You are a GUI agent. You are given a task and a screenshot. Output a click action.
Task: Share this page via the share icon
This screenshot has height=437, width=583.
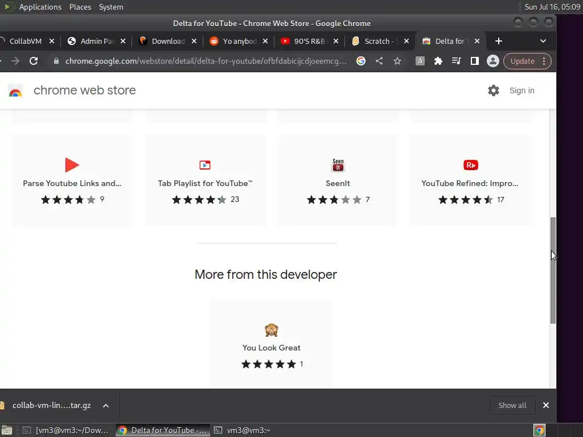coord(379,61)
